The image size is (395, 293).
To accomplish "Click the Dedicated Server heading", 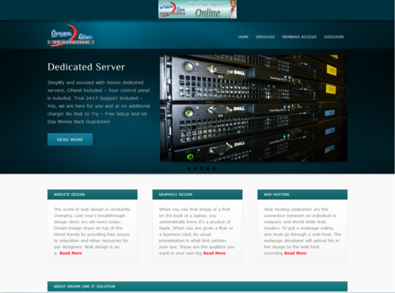I will point(86,67).
